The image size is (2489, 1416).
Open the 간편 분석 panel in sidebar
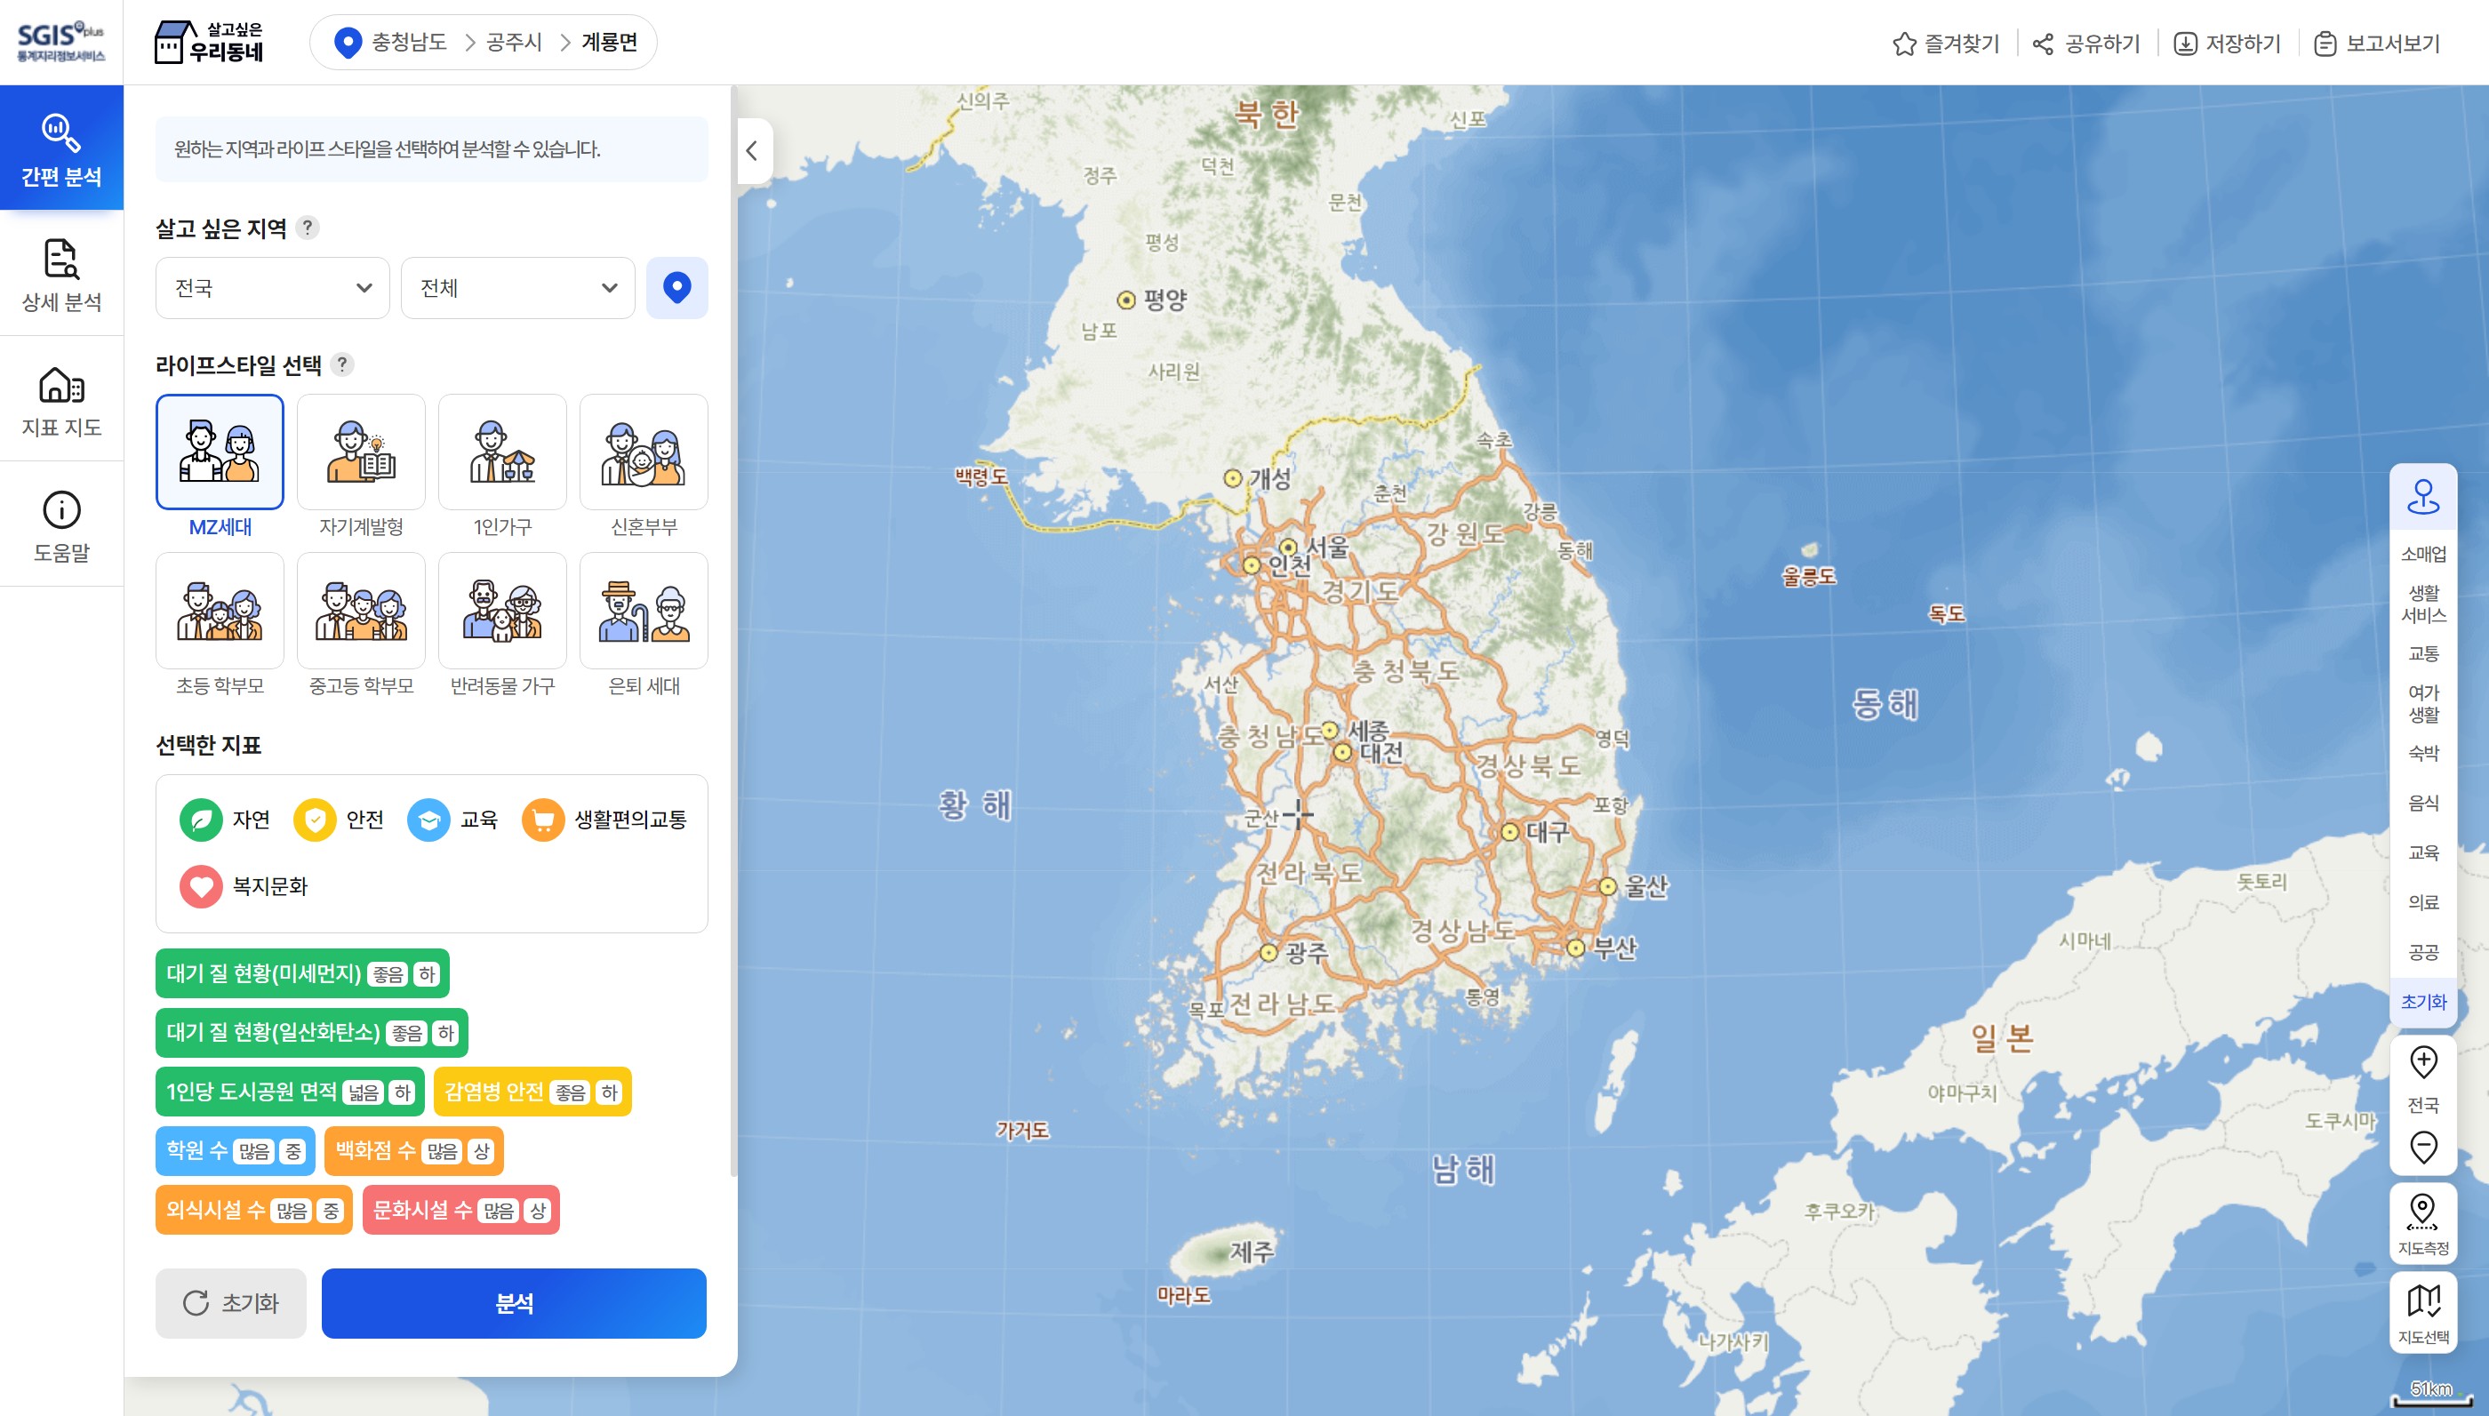(x=60, y=148)
